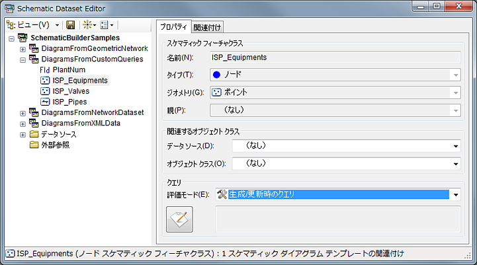Image resolution: width=477 pixels, height=265 pixels.
Task: Switch to the 関連付け tab
Action: pyautogui.click(x=208, y=27)
